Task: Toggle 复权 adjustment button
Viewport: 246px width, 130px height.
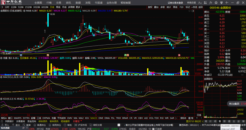Action: 150,7
